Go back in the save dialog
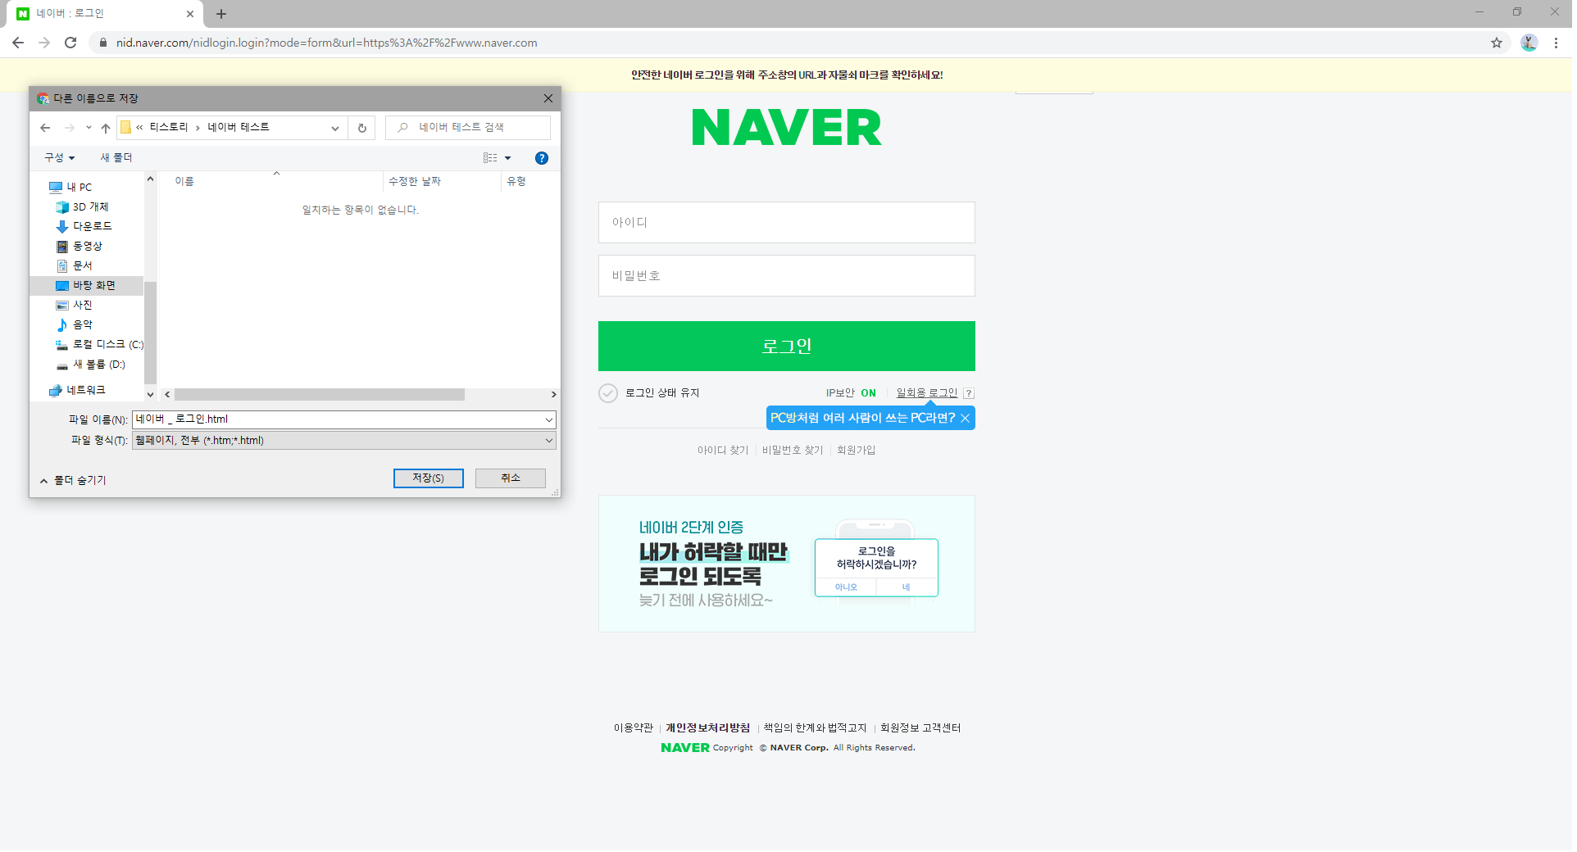Viewport: 1577px width, 852px height. point(45,128)
